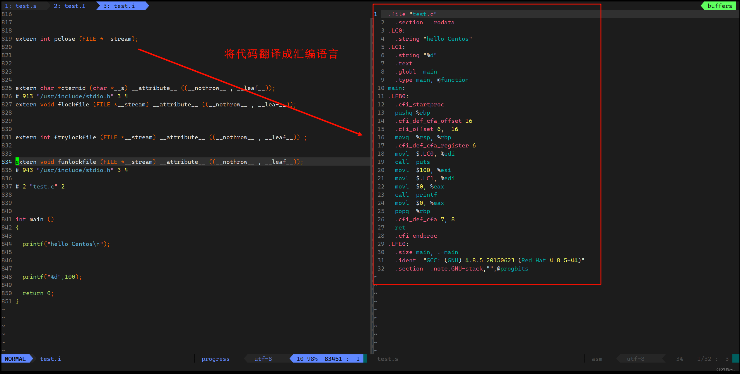This screenshot has height=374, width=740.
Task: Click '.cfi_def_cfa 7, 8' line
Action: [425, 220]
